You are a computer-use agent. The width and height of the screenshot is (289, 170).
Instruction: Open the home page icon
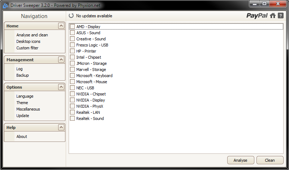[x=273, y=15]
